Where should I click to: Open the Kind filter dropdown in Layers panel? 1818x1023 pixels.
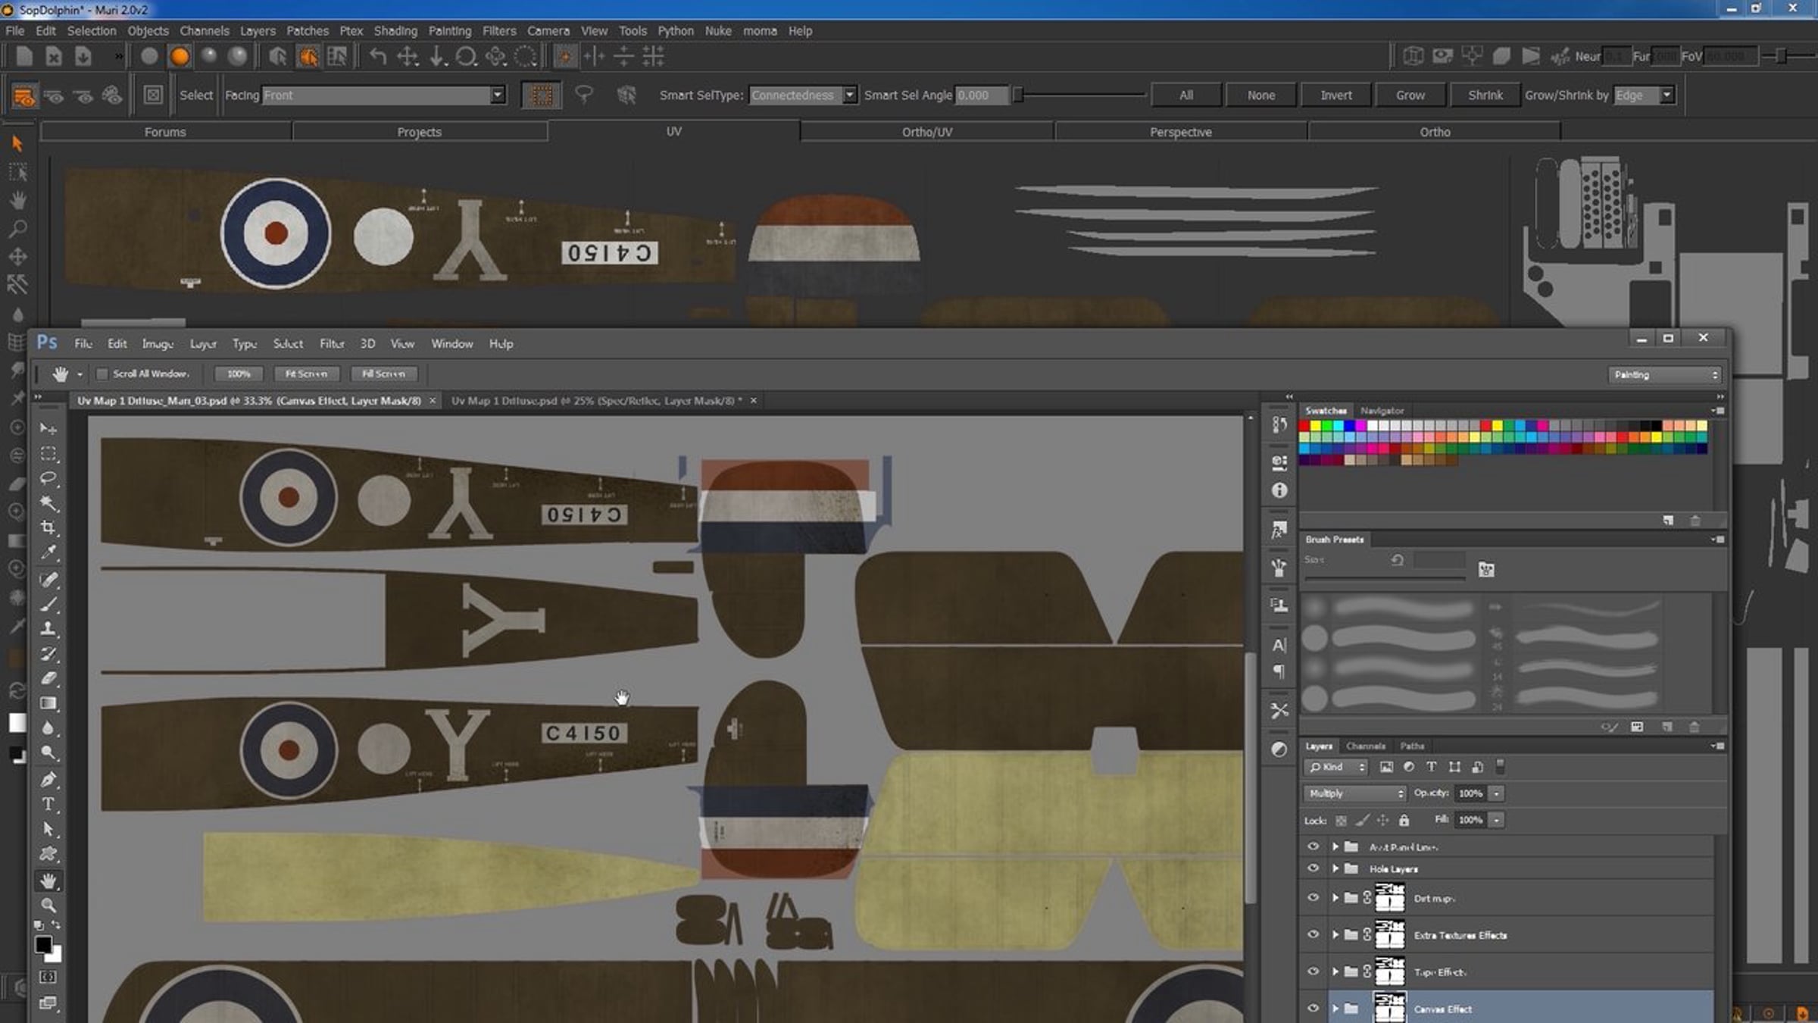tap(1335, 767)
